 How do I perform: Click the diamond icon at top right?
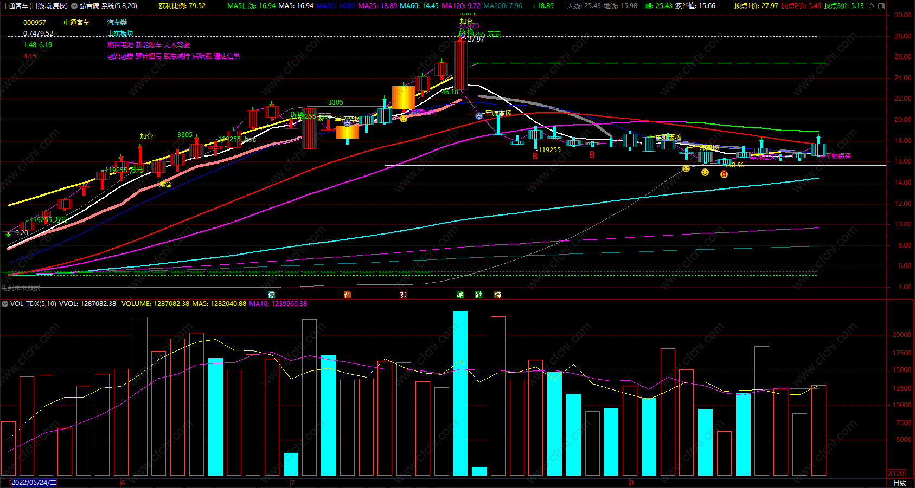872,6
